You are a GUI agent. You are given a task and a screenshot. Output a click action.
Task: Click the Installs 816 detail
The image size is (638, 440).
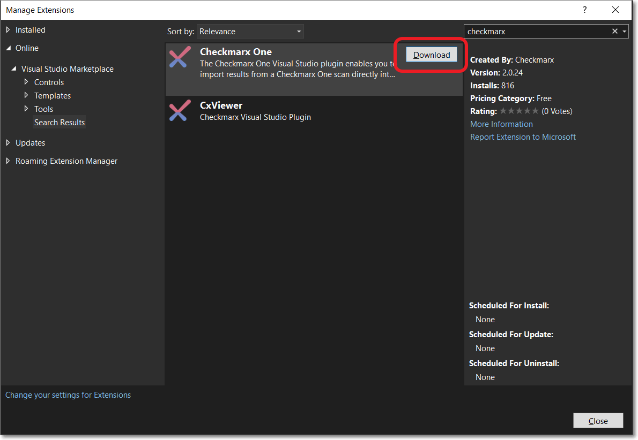[492, 86]
